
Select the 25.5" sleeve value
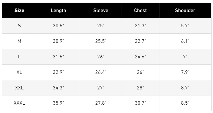101,41
